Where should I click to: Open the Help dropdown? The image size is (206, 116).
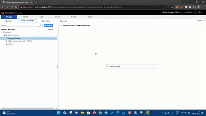(199, 12)
